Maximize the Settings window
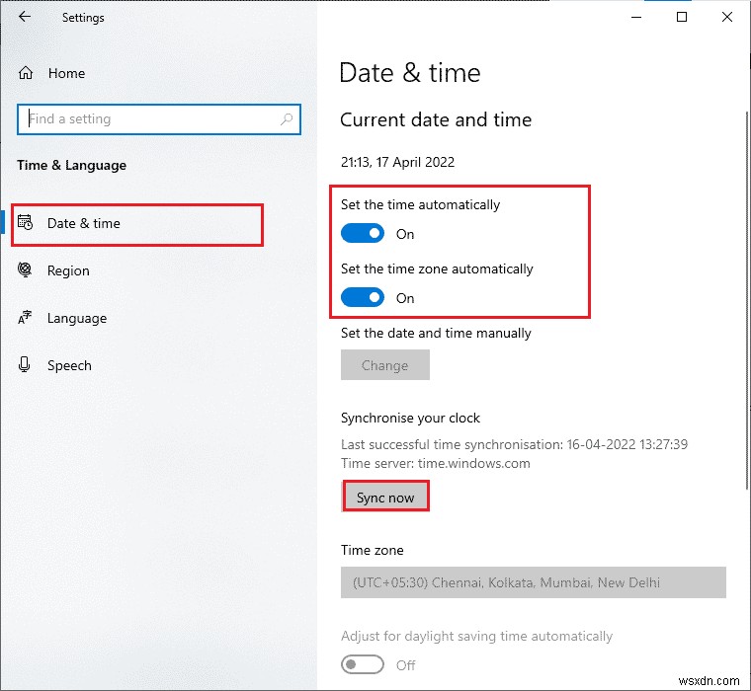751x691 pixels. click(682, 17)
